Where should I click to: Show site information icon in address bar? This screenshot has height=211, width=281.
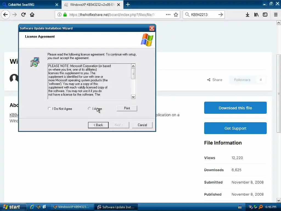point(60,15)
